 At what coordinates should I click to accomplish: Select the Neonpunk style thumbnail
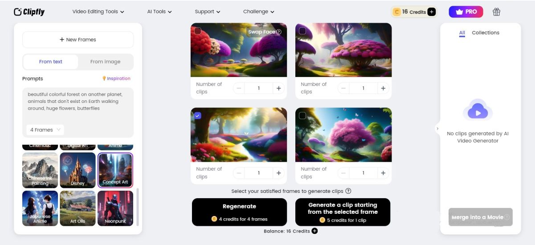(x=115, y=208)
